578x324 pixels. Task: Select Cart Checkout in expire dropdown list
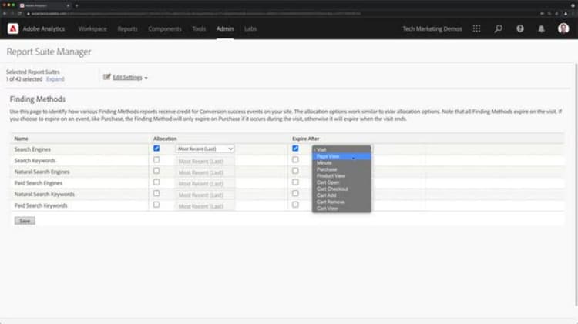pyautogui.click(x=341, y=189)
